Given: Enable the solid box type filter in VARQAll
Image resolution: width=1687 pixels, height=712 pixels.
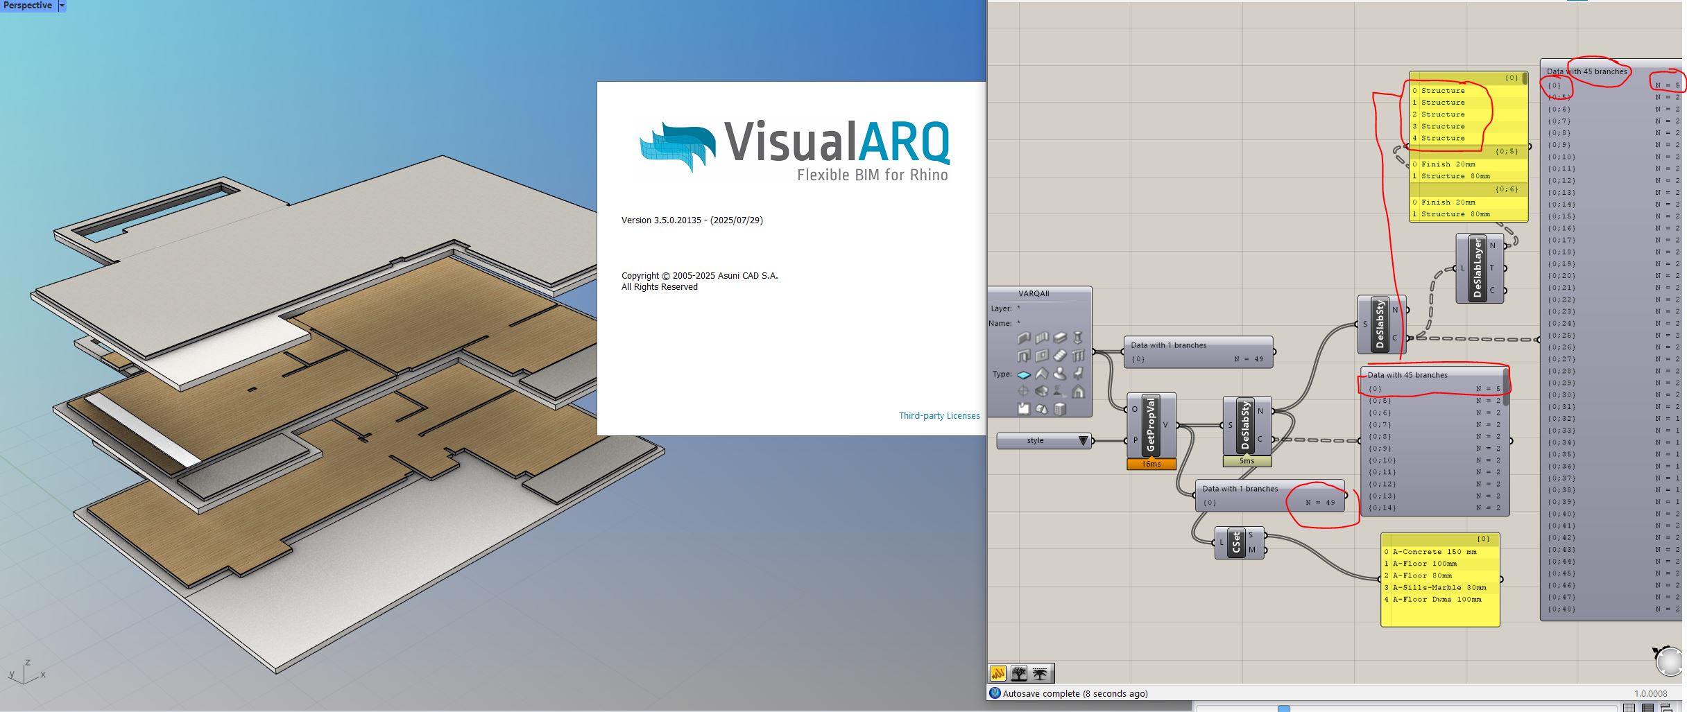Looking at the screenshot, I should pyautogui.click(x=1042, y=392).
